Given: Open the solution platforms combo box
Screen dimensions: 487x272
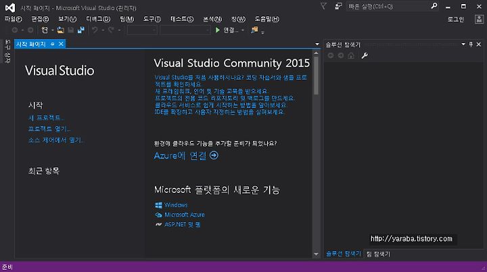Looking at the screenshot, I should click(185, 30).
